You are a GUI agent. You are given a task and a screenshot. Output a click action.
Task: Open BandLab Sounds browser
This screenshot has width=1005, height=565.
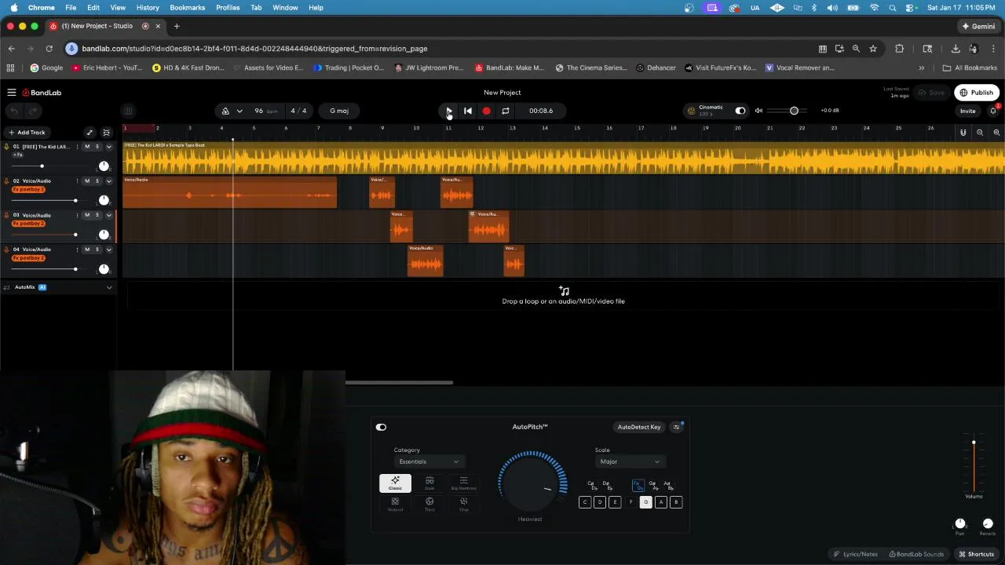pyautogui.click(x=916, y=554)
